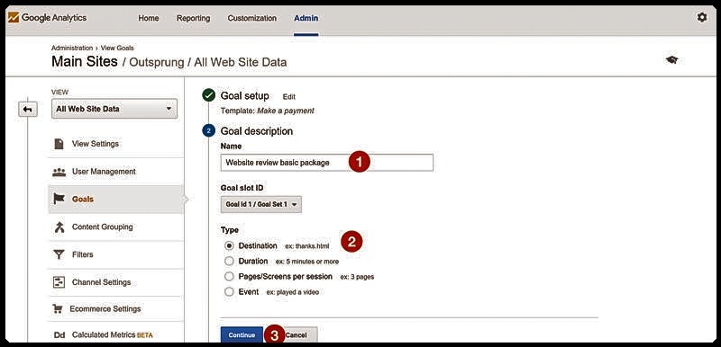Open the All Web Site Data view dropdown
721x347 pixels.
[114, 109]
